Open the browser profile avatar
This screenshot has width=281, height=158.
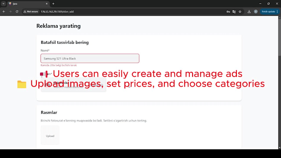click(256, 12)
